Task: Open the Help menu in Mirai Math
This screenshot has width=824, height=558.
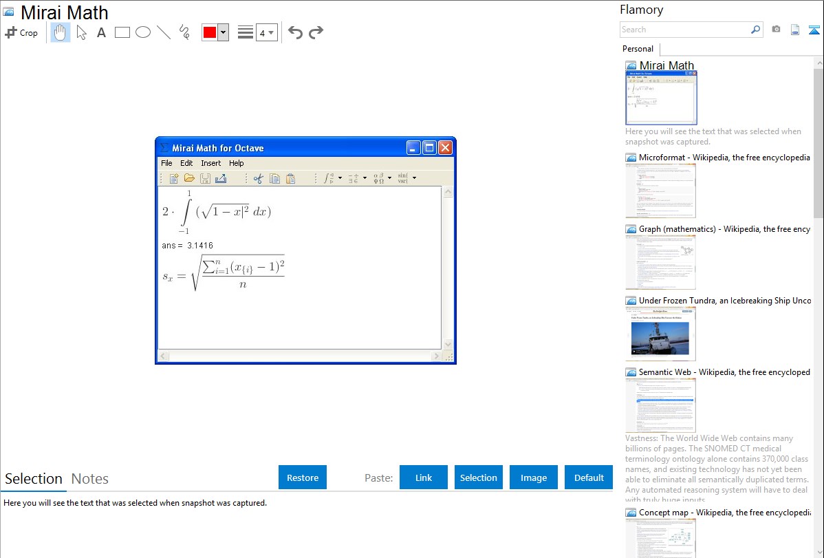Action: (x=237, y=163)
